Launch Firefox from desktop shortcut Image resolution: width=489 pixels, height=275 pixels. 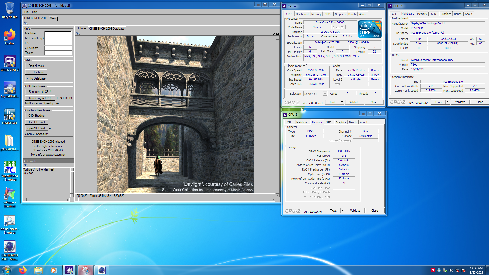(x=10, y=37)
